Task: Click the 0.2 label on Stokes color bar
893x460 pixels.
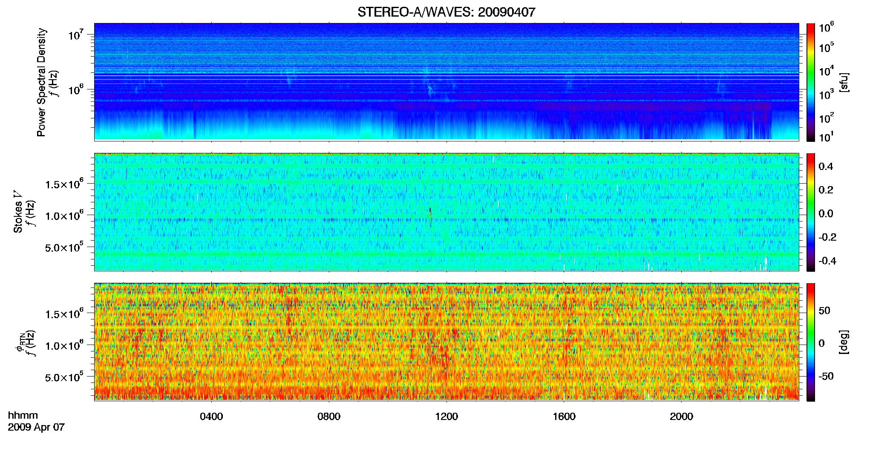Action: point(826,190)
